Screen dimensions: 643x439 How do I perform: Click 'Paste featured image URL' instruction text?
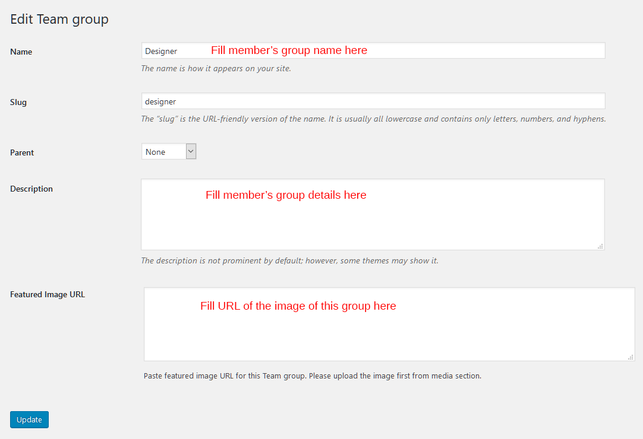point(312,376)
